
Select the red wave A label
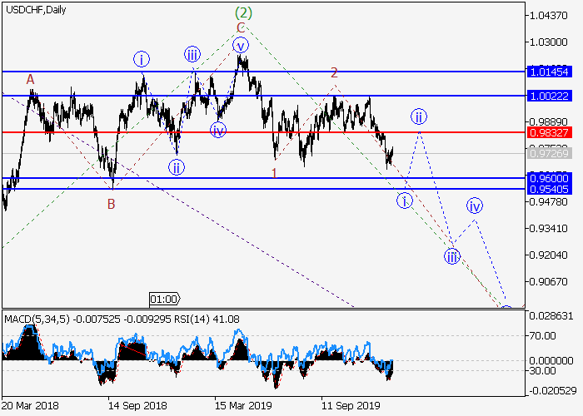point(30,80)
